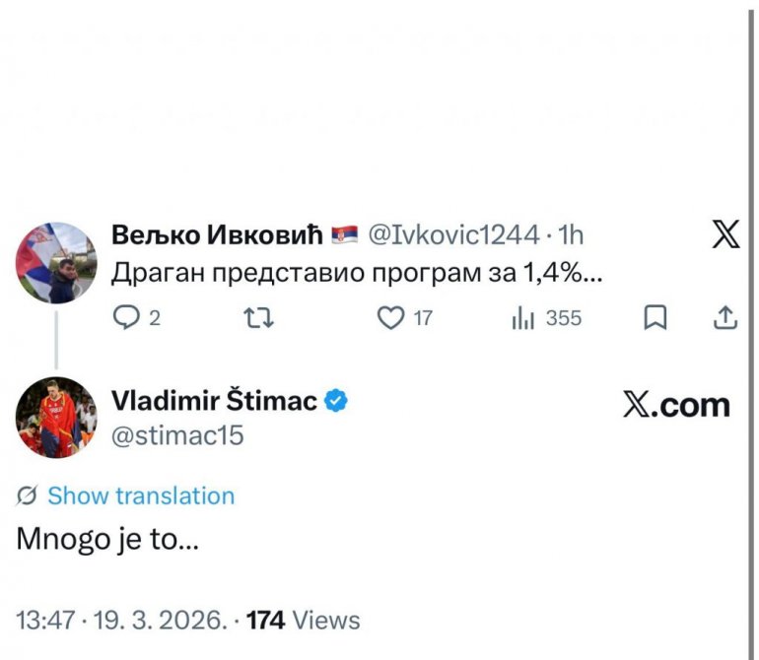Like the tweet with heart icon

[x=391, y=317]
